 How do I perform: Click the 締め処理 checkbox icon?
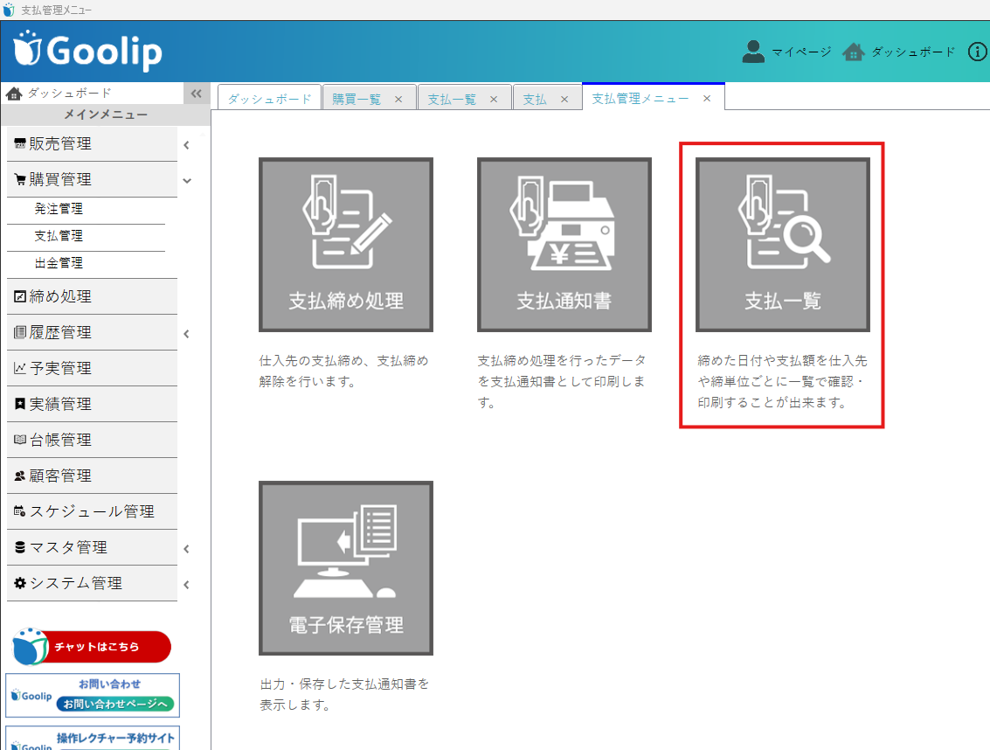pyautogui.click(x=20, y=296)
